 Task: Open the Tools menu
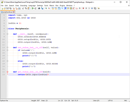tap(46, 6)
